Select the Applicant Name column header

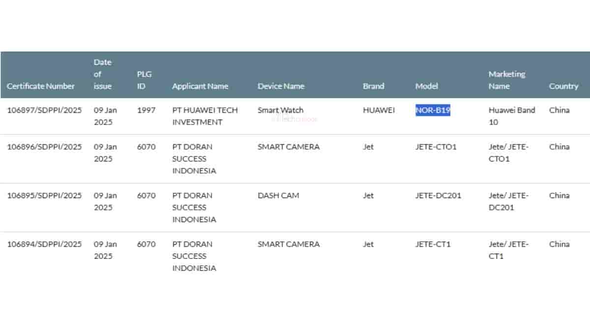200,86
